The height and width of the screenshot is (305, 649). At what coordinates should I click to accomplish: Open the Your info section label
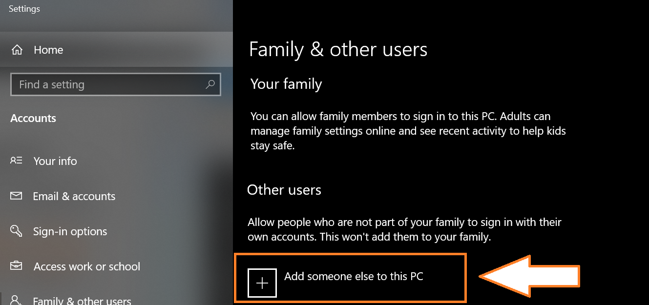coord(55,161)
